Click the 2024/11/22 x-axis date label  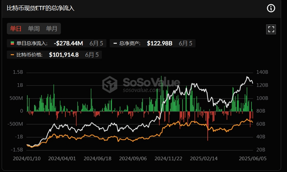point(168,158)
